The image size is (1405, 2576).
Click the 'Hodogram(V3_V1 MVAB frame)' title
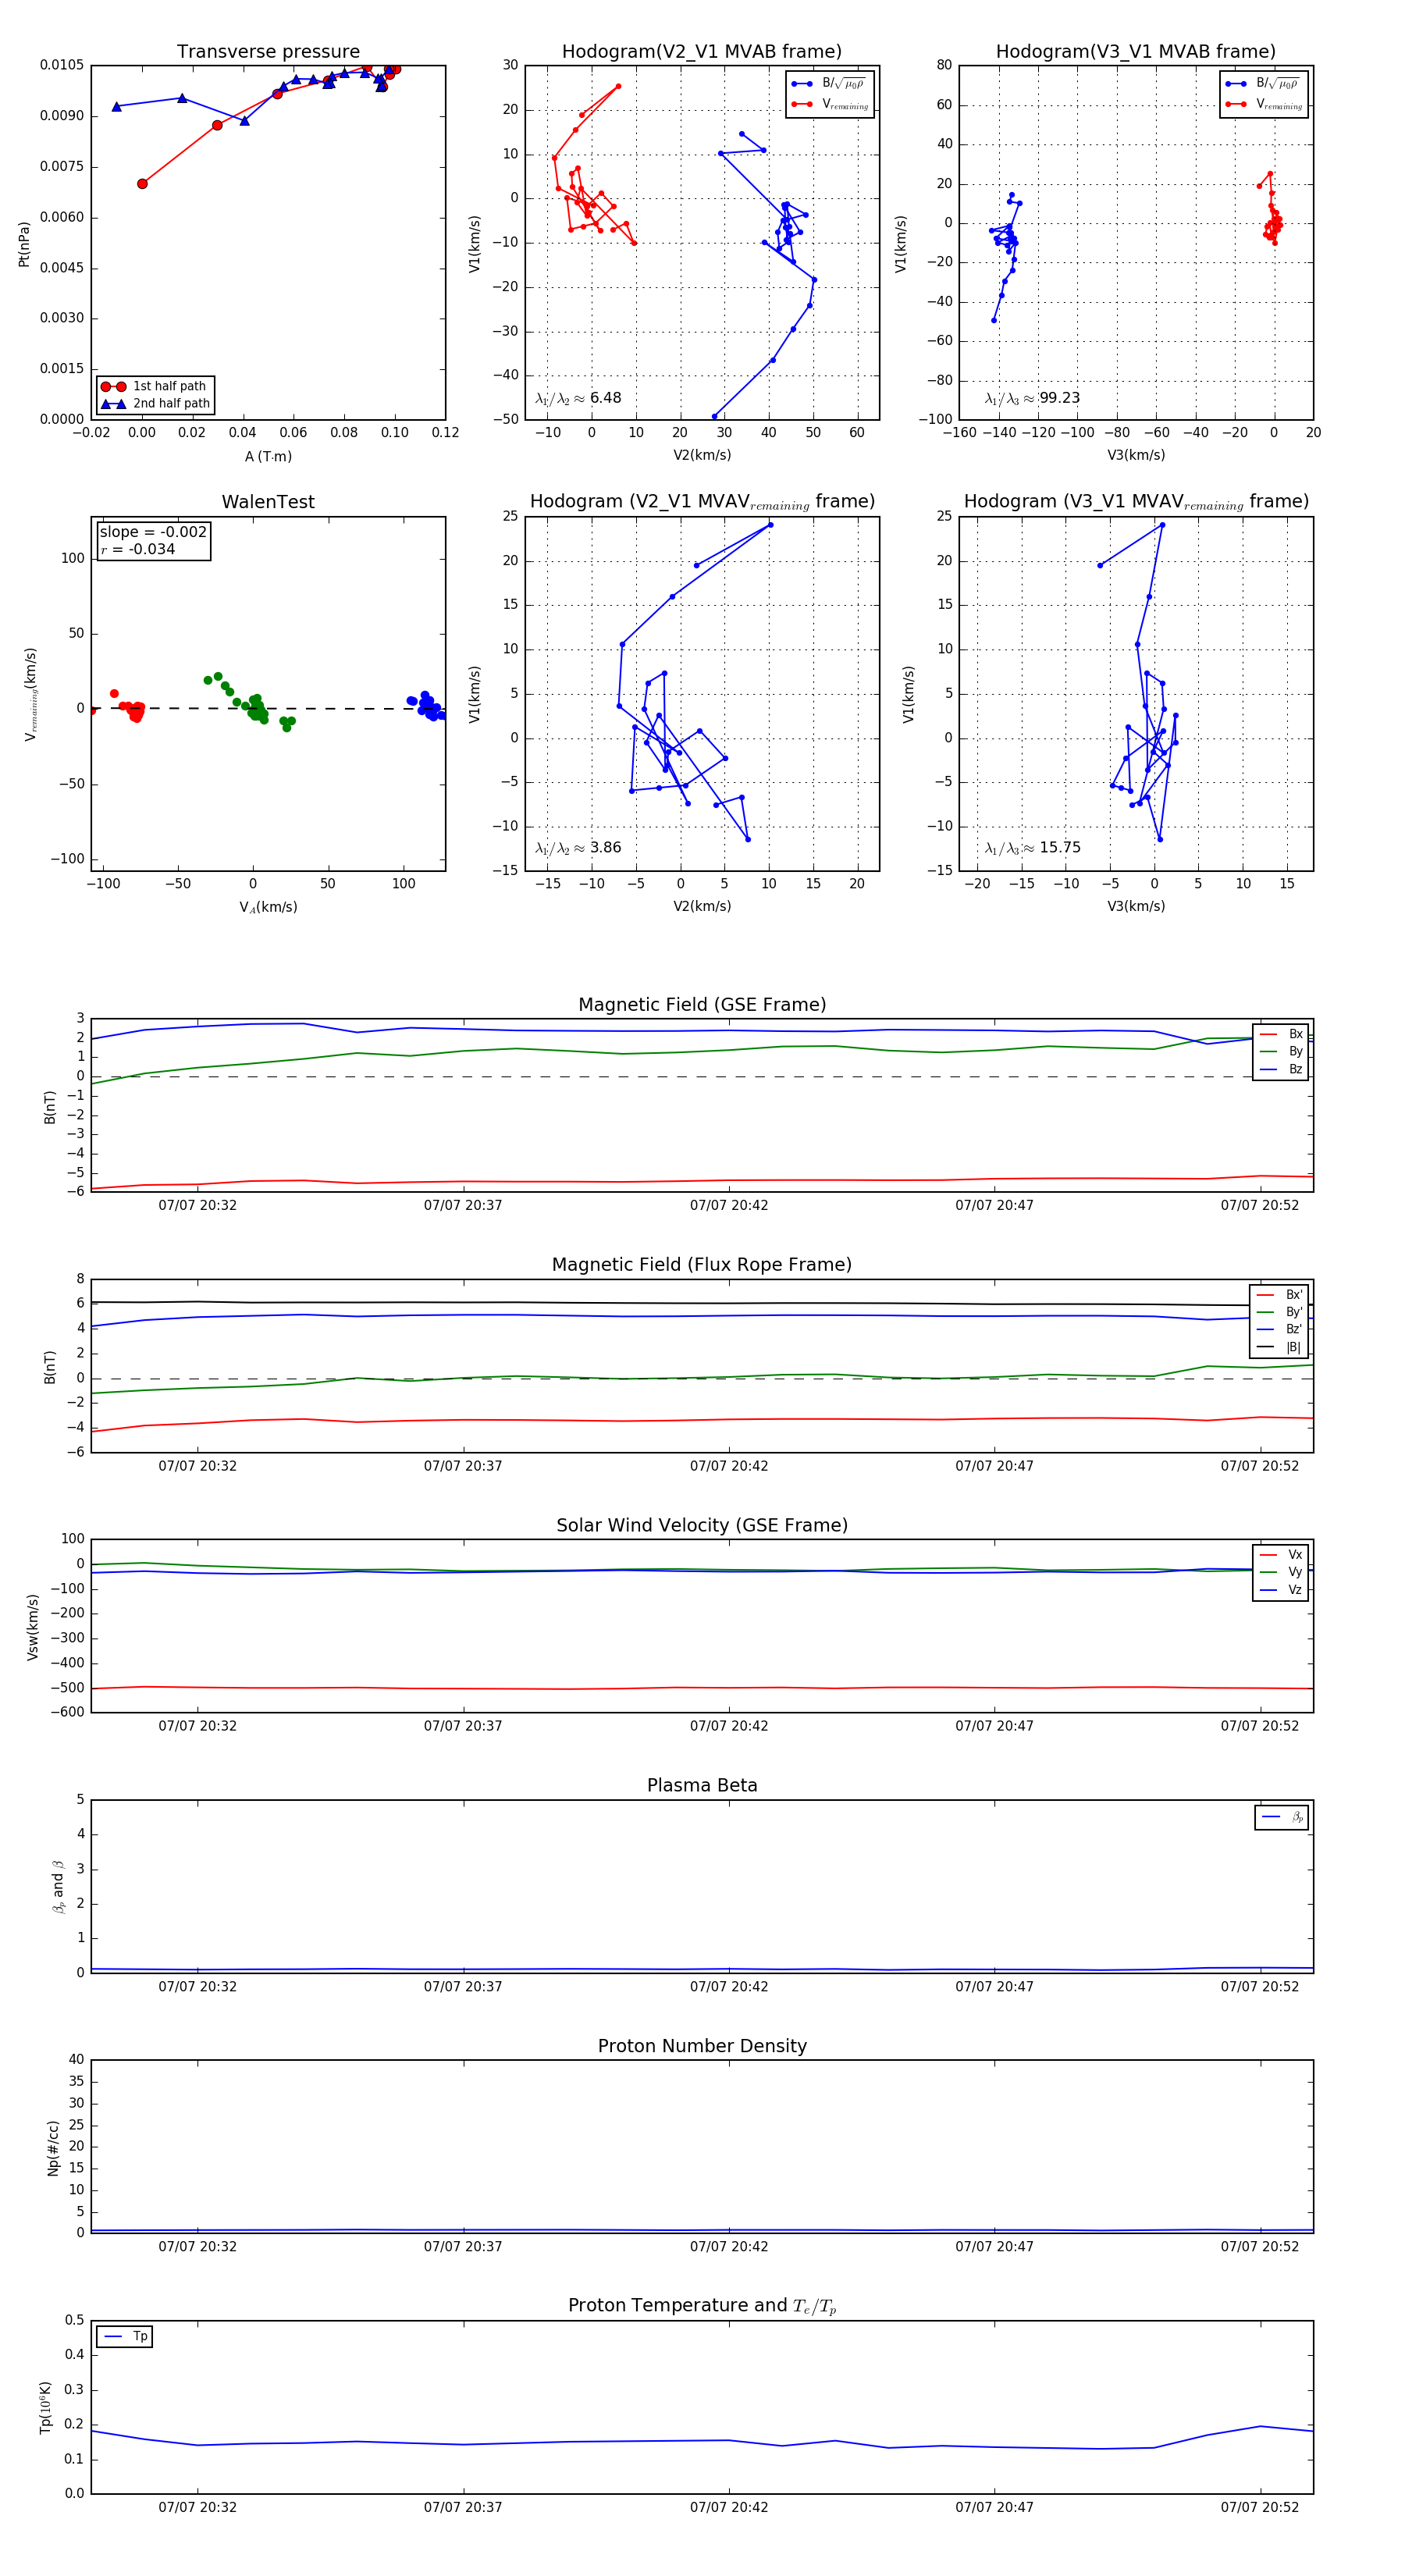coord(1135,51)
